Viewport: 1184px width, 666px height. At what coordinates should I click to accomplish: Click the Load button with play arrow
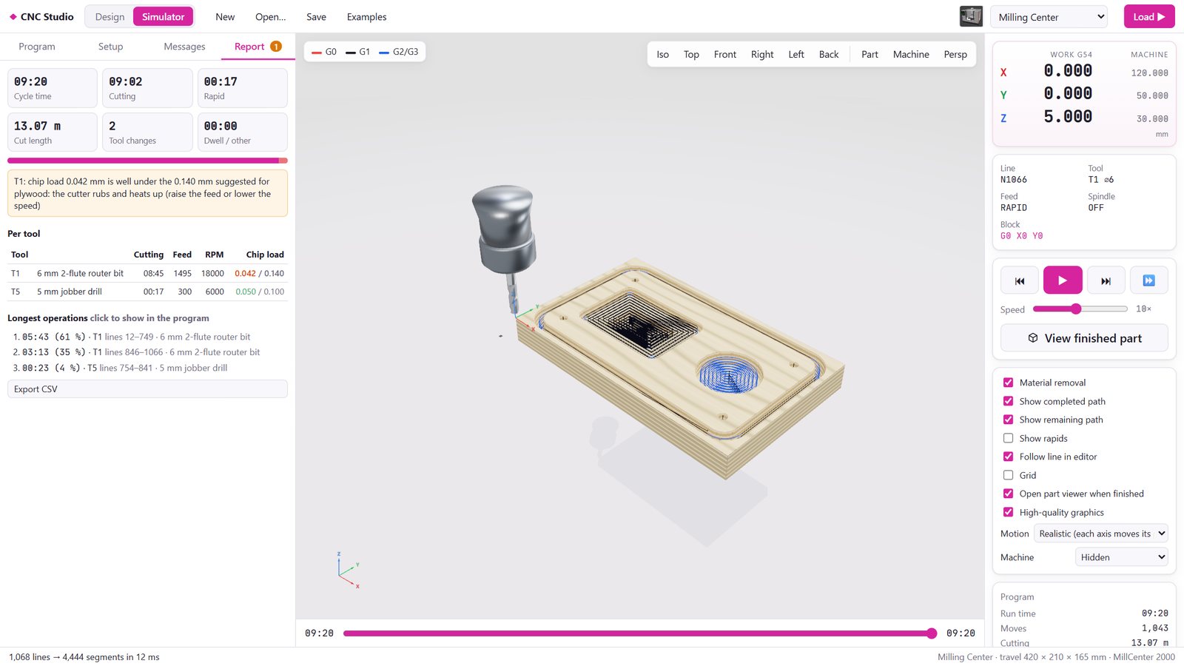click(x=1149, y=16)
